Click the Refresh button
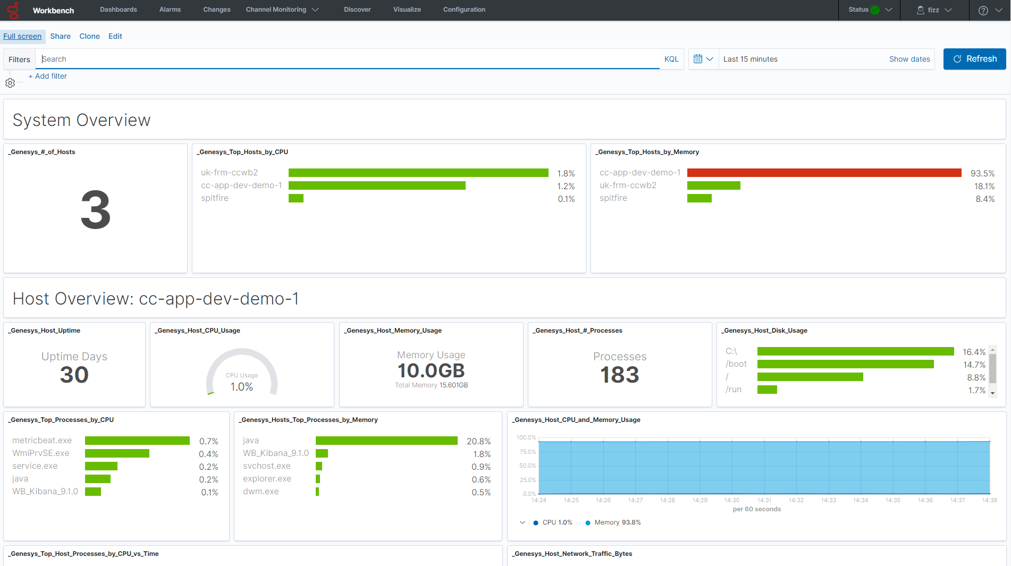Image resolution: width=1011 pixels, height=566 pixels. tap(974, 59)
